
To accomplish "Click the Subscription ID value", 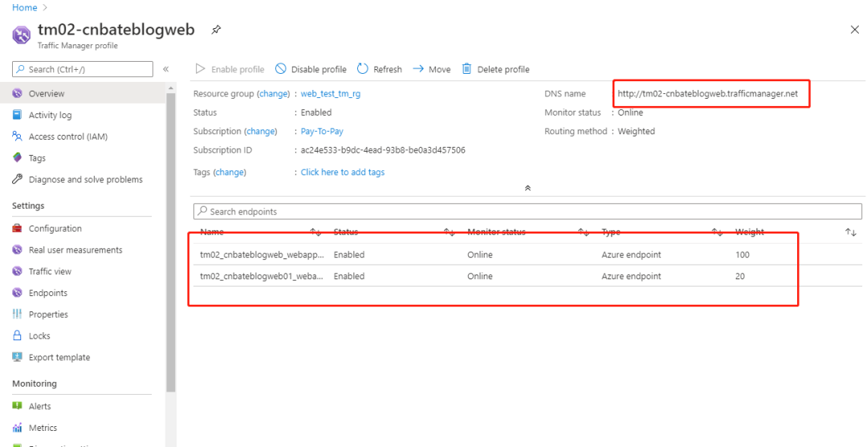I will pos(383,150).
